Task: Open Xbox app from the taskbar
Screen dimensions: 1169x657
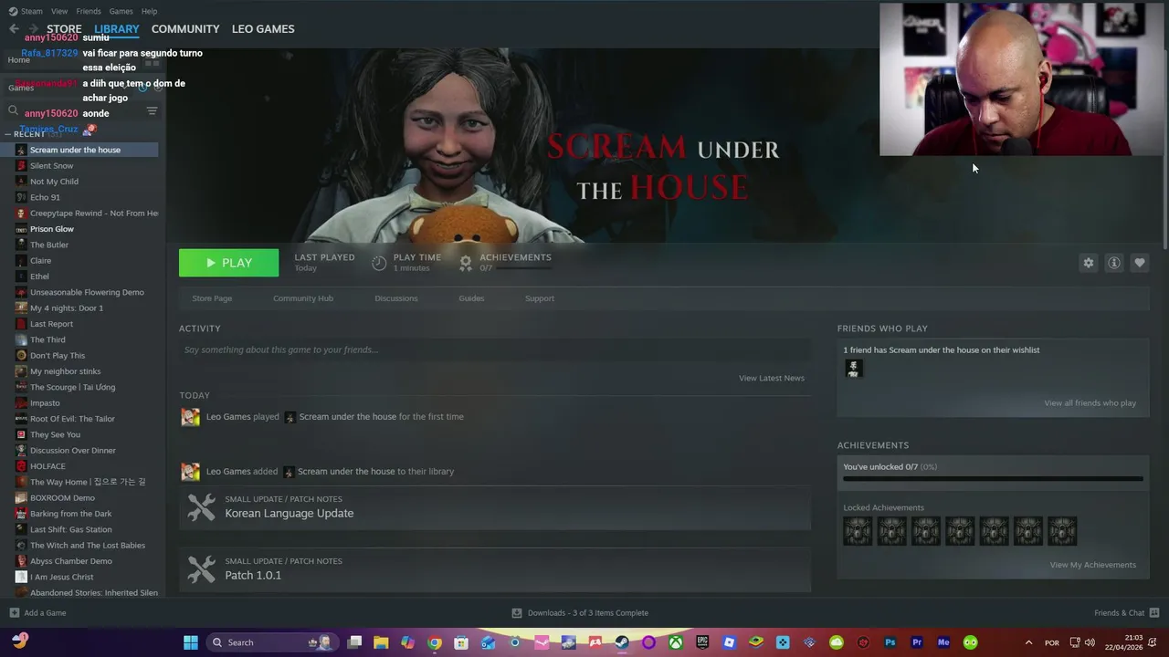Action: click(675, 642)
